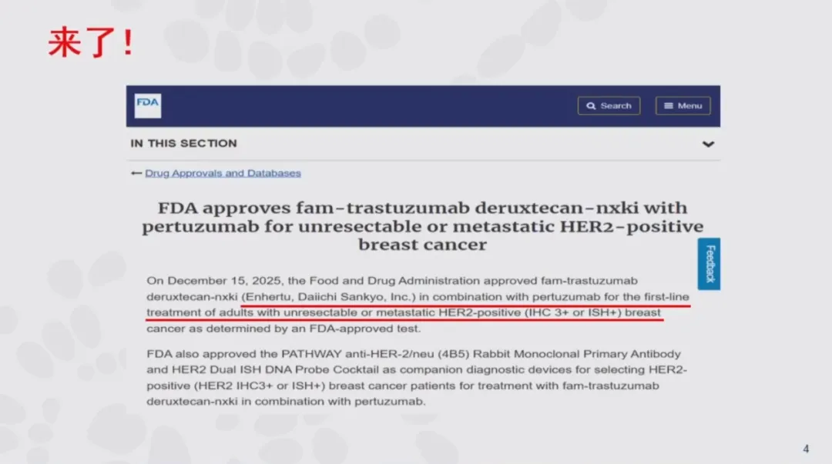Screen dimensions: 832x464
Task: Click the back arrow beside Drug Approvals
Action: tap(136, 173)
